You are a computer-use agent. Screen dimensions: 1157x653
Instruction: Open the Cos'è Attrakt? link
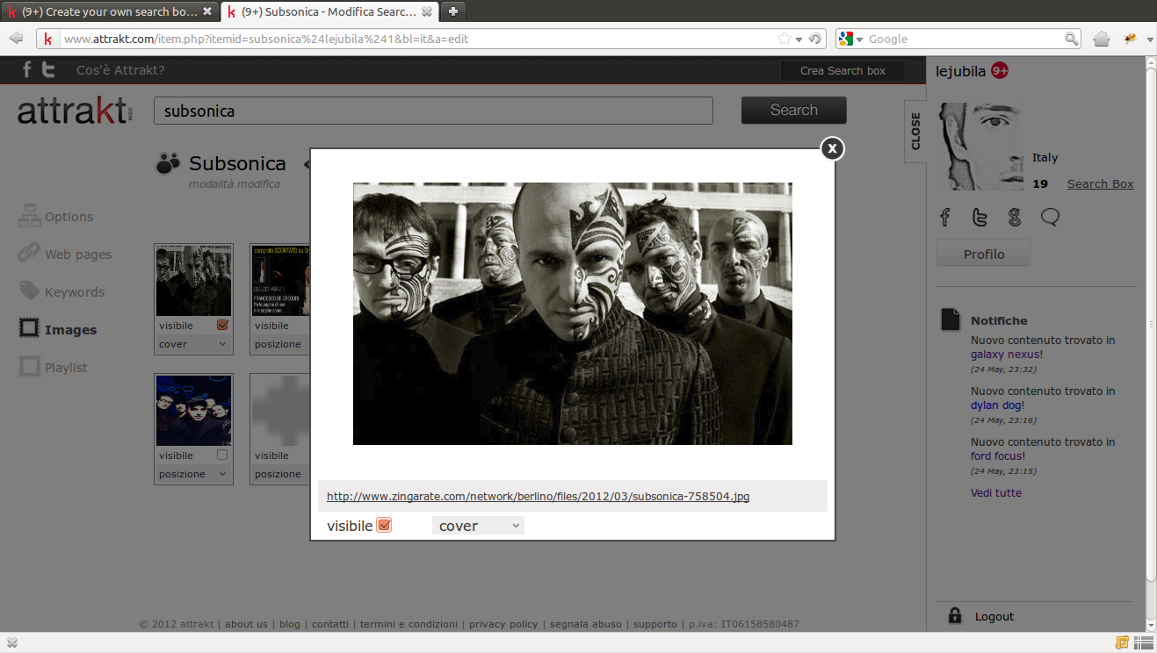coord(120,70)
